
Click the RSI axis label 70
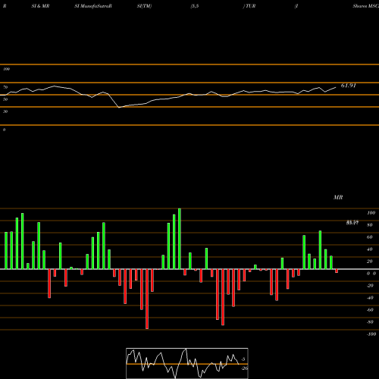coord(5,87)
